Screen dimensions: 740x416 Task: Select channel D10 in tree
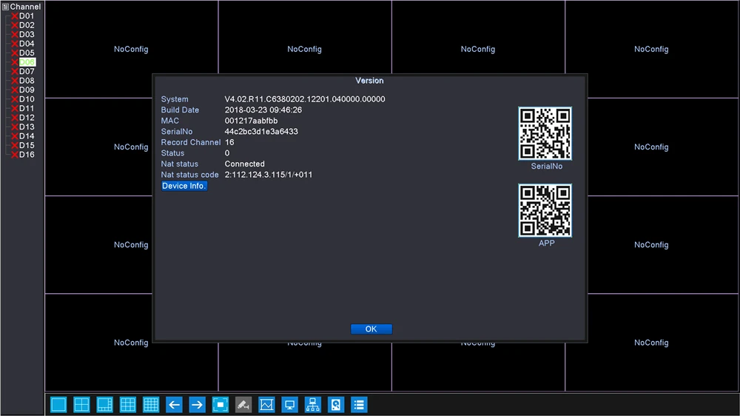click(x=27, y=99)
